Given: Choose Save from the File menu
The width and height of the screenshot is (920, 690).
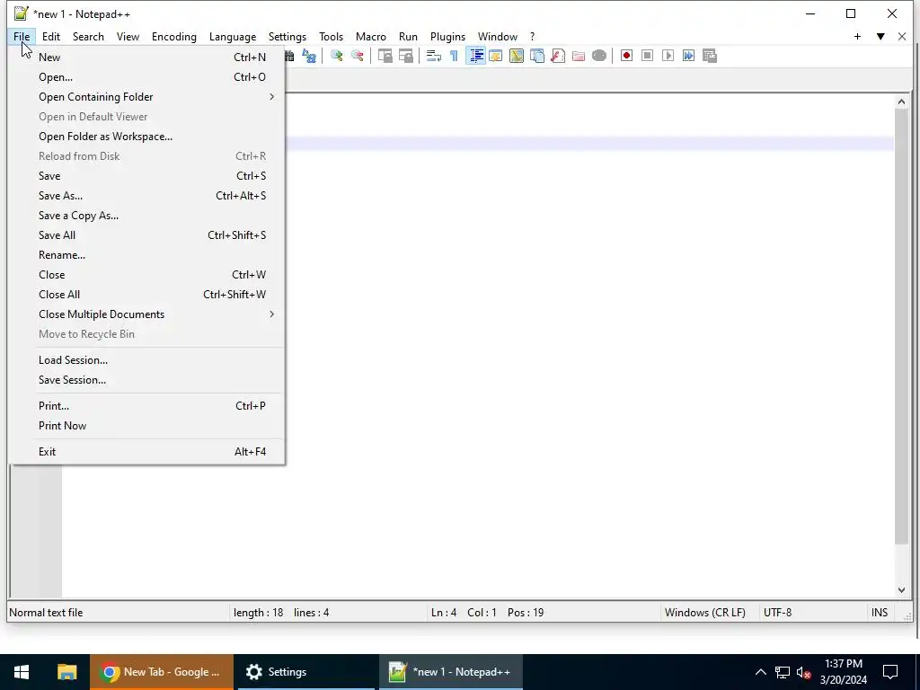Looking at the screenshot, I should (x=146, y=176).
